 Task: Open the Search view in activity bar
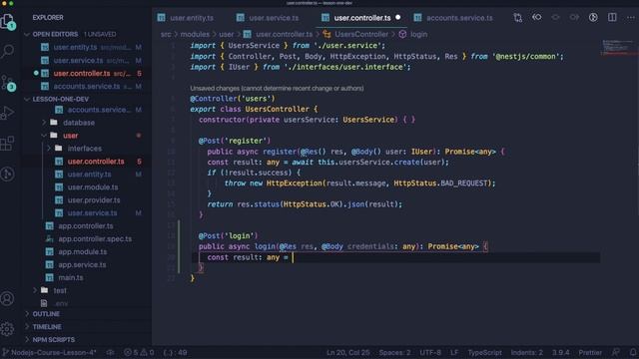click(x=8, y=51)
